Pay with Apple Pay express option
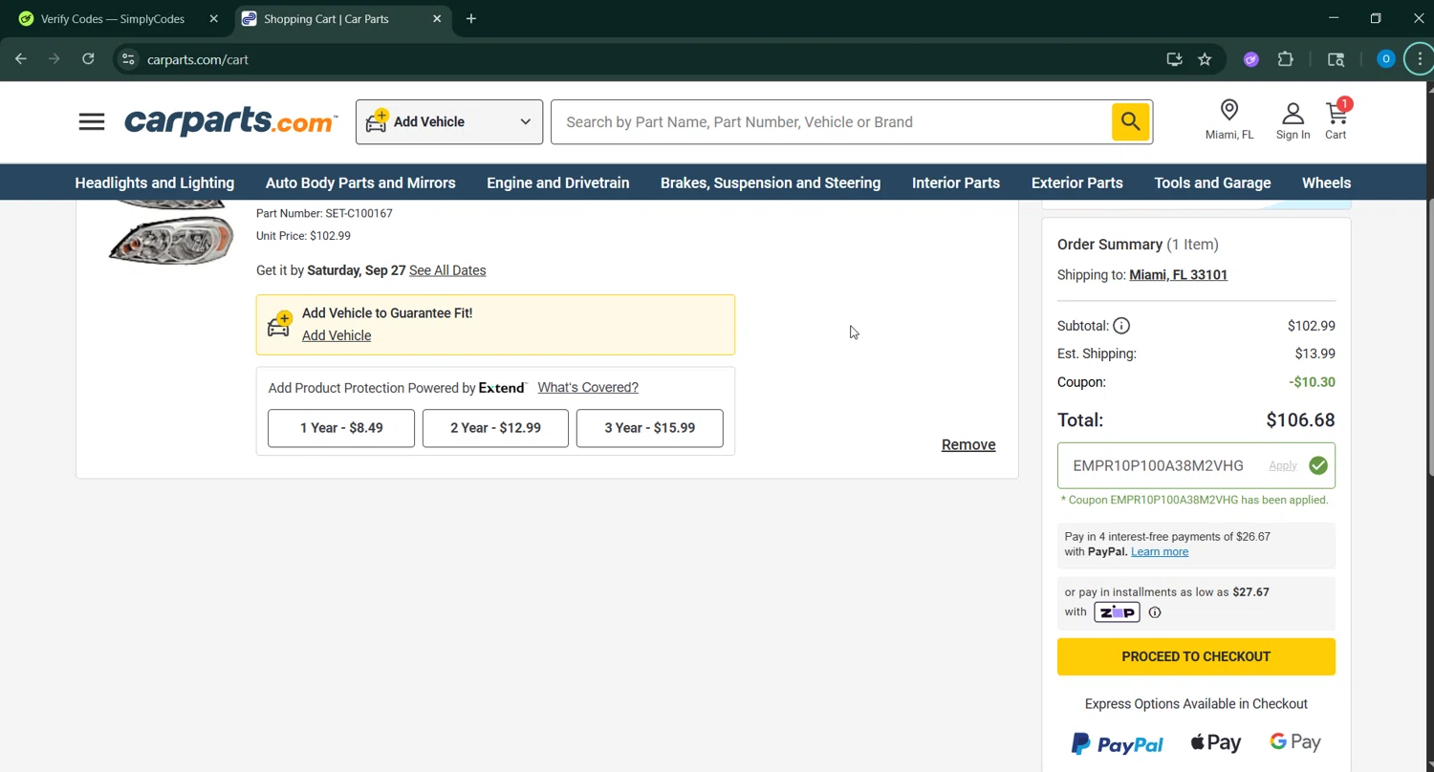The image size is (1434, 772). tap(1216, 742)
